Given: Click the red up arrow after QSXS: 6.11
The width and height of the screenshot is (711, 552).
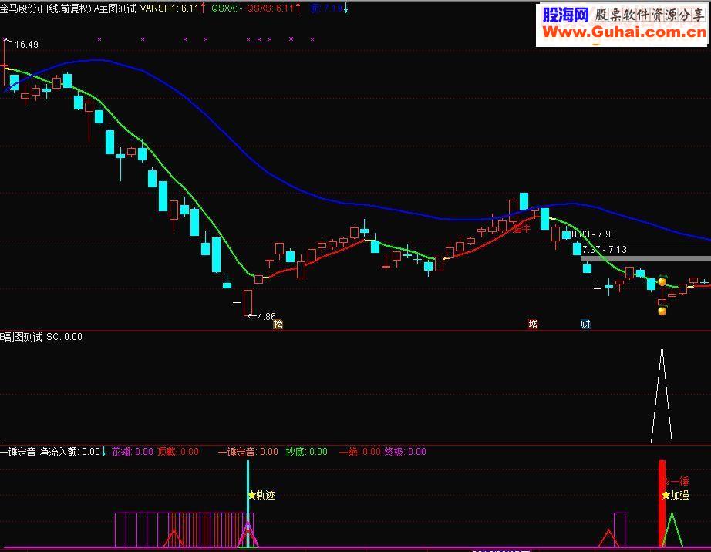Looking at the screenshot, I should pyautogui.click(x=298, y=8).
